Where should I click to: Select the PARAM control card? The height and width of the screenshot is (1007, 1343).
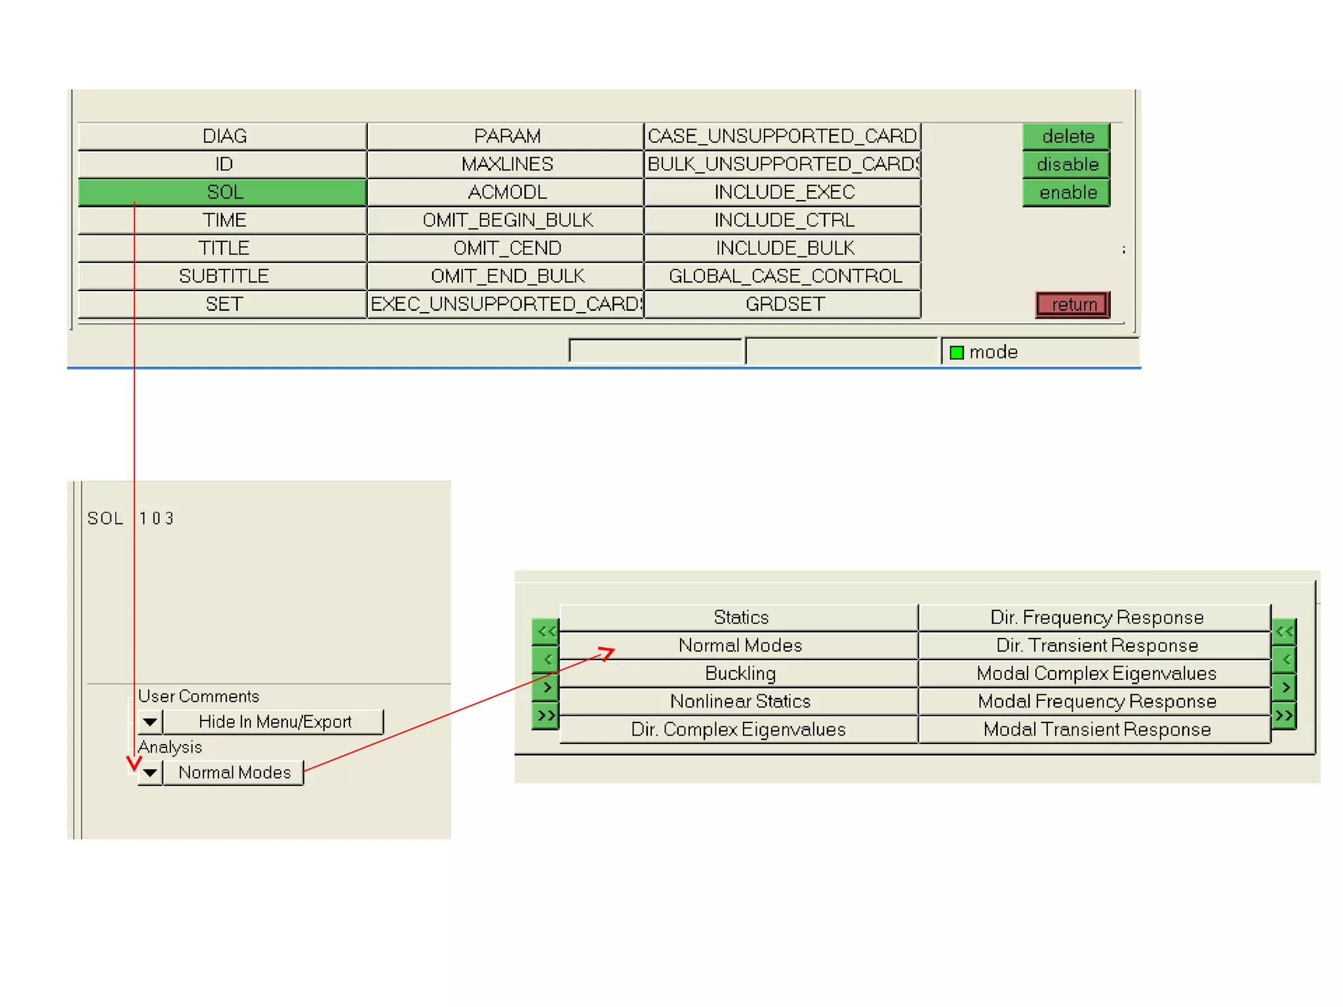506,136
